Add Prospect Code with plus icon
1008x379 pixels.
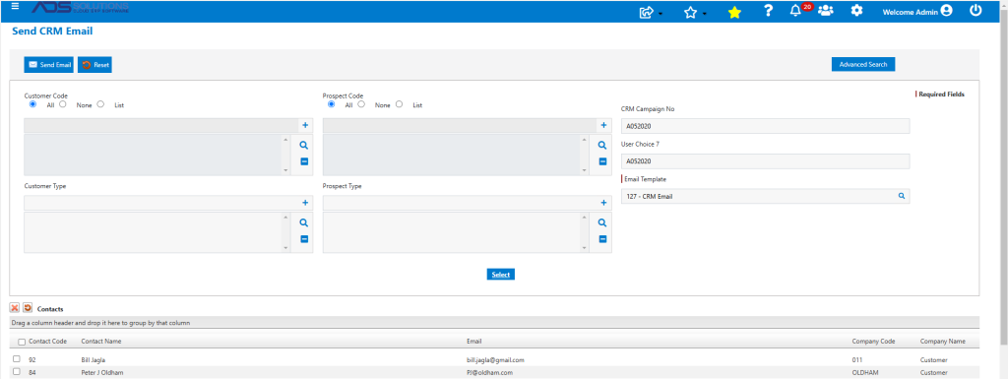tap(603, 125)
